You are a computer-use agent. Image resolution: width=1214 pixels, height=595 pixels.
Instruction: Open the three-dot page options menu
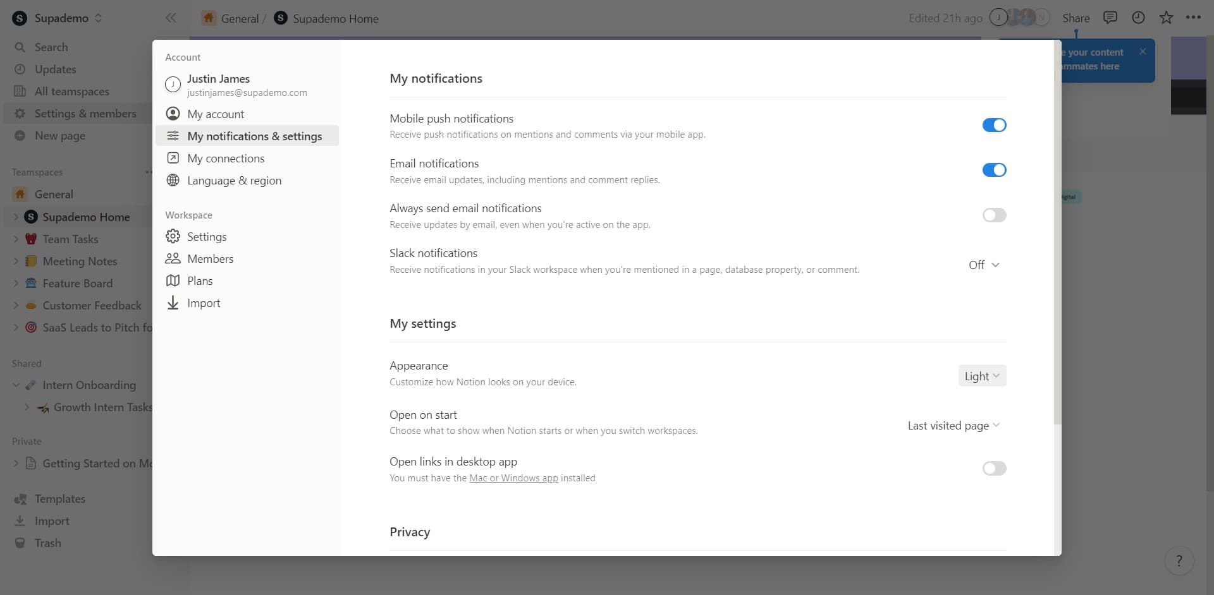click(1193, 18)
